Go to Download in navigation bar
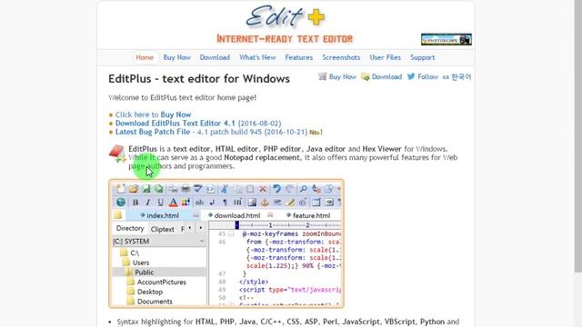 [x=215, y=57]
